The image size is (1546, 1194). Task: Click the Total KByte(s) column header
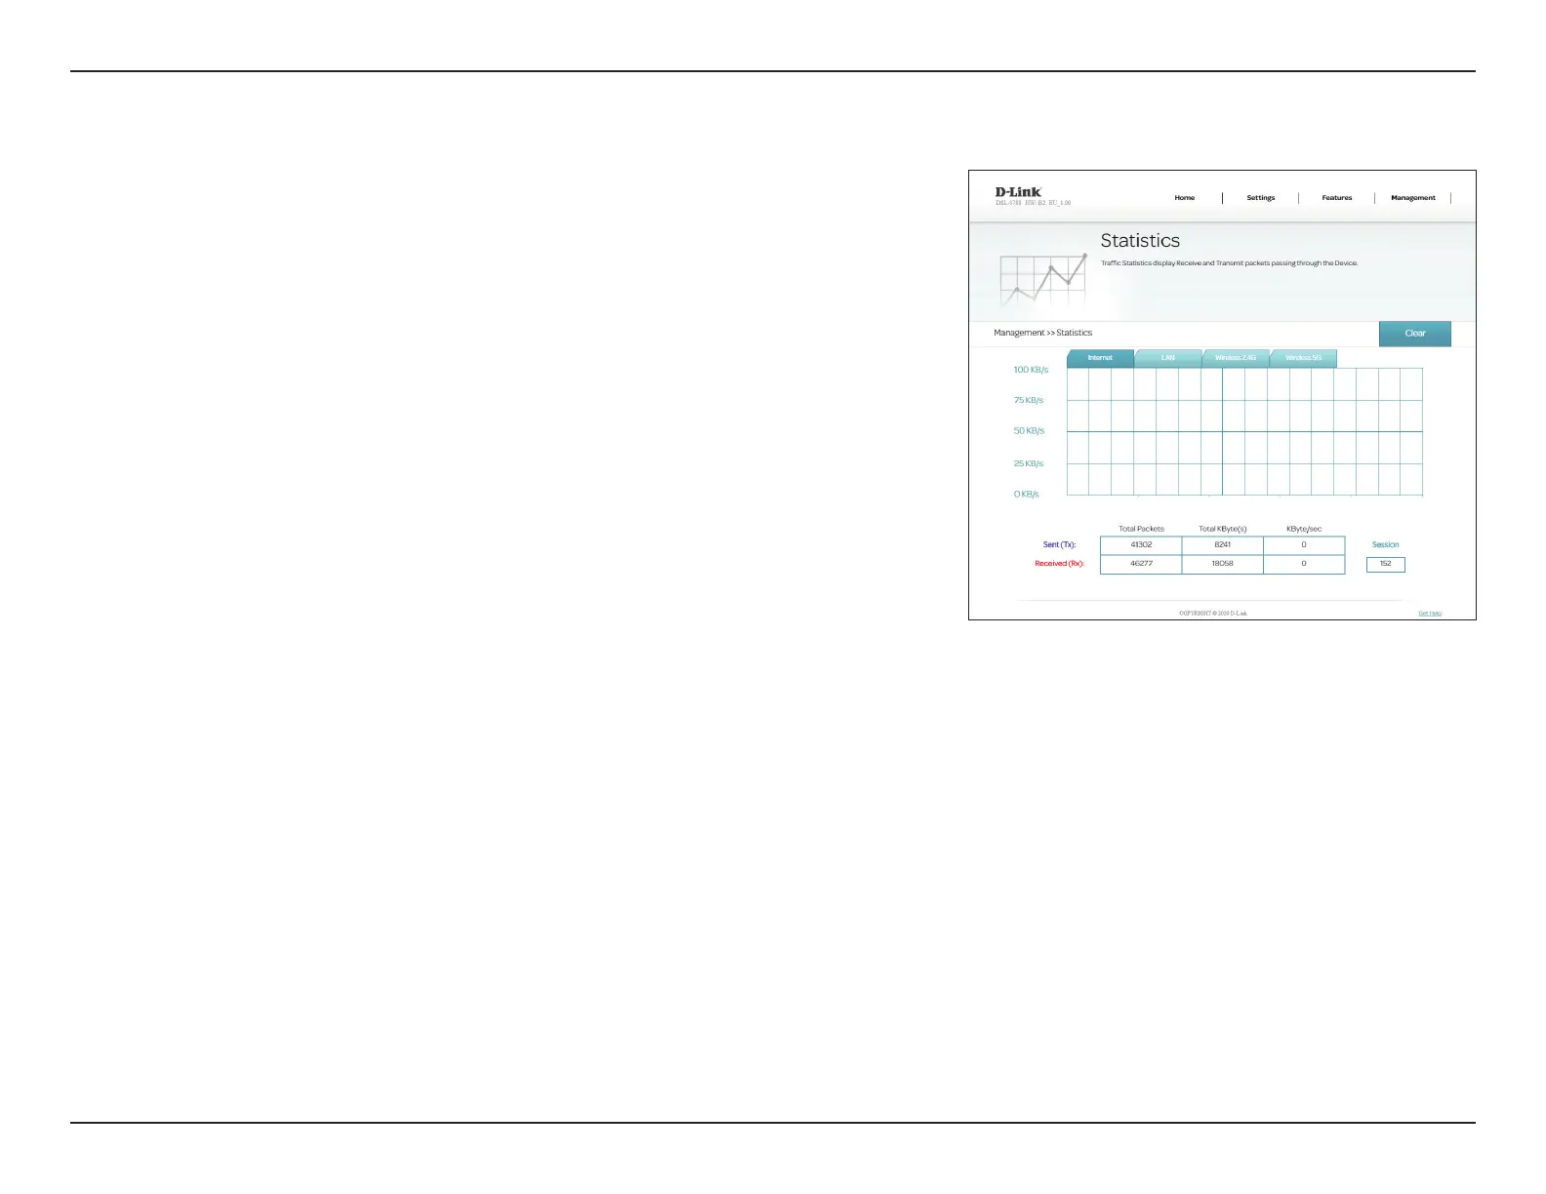tap(1222, 529)
